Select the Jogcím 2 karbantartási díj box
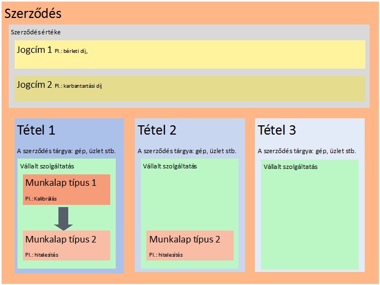This screenshot has height=285, width=380. (x=189, y=88)
